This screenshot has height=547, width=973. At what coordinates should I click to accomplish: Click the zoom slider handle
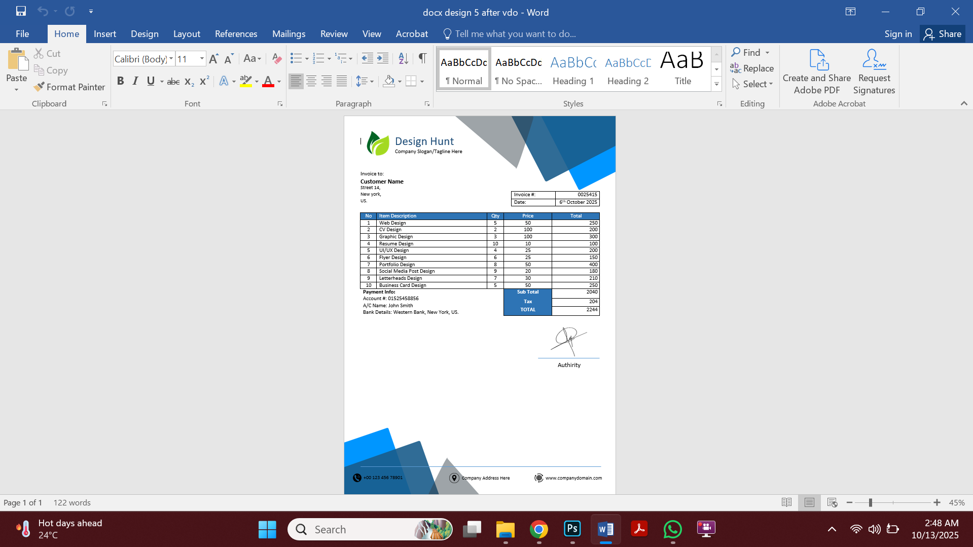pos(870,502)
